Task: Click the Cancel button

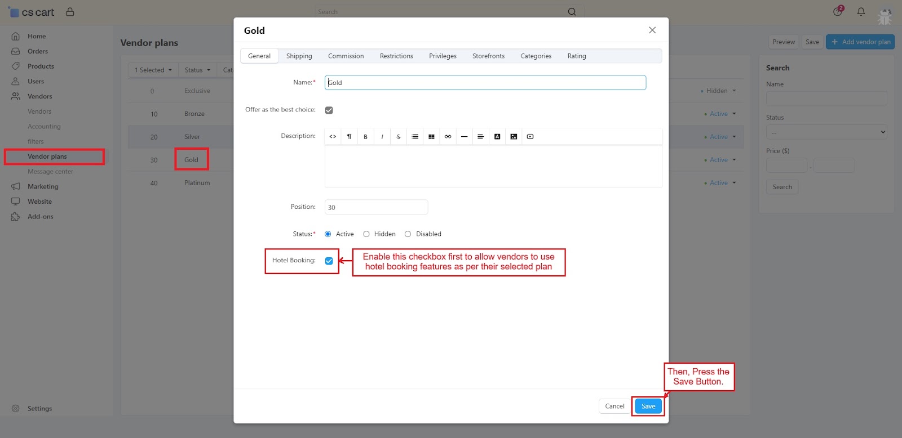Action: tap(614, 406)
